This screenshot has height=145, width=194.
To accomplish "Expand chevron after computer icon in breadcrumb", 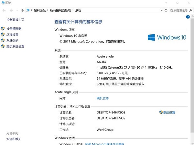I will click(32, 10).
